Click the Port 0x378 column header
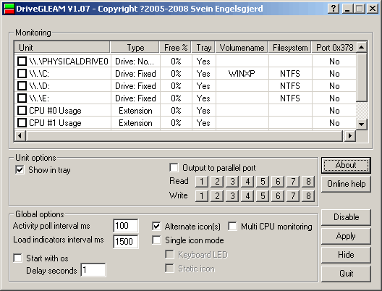382x291 pixels. 334,48
